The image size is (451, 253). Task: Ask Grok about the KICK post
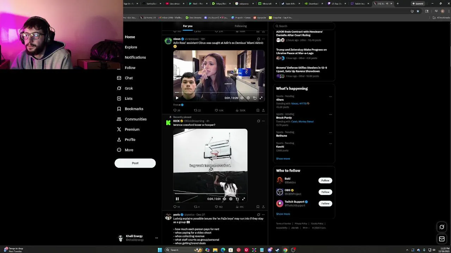(258, 121)
